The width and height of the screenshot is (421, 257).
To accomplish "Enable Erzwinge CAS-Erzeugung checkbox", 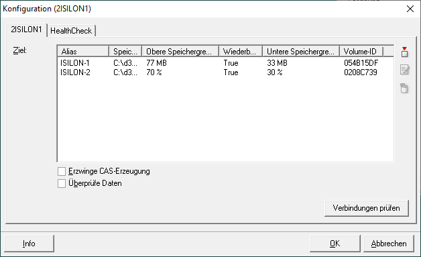I will (x=62, y=171).
